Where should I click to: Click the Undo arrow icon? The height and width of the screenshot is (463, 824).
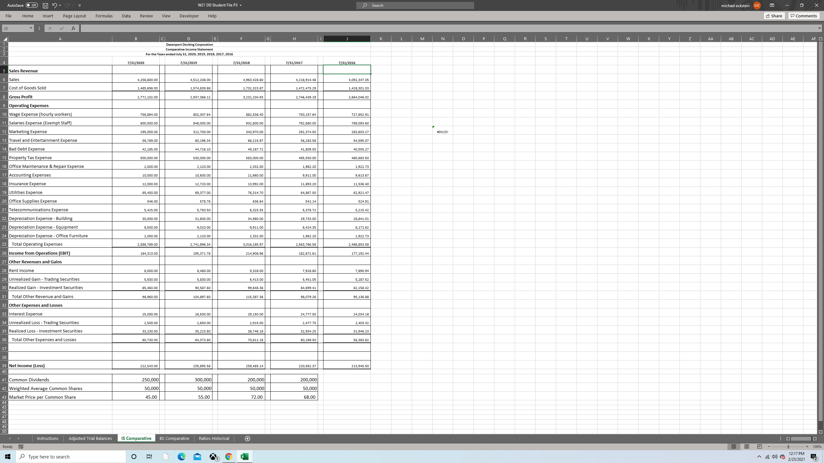pyautogui.click(x=54, y=5)
